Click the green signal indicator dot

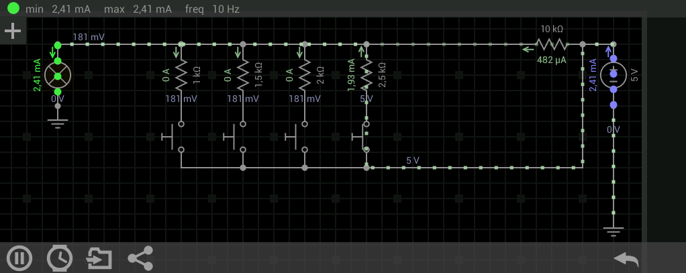pos(13,9)
